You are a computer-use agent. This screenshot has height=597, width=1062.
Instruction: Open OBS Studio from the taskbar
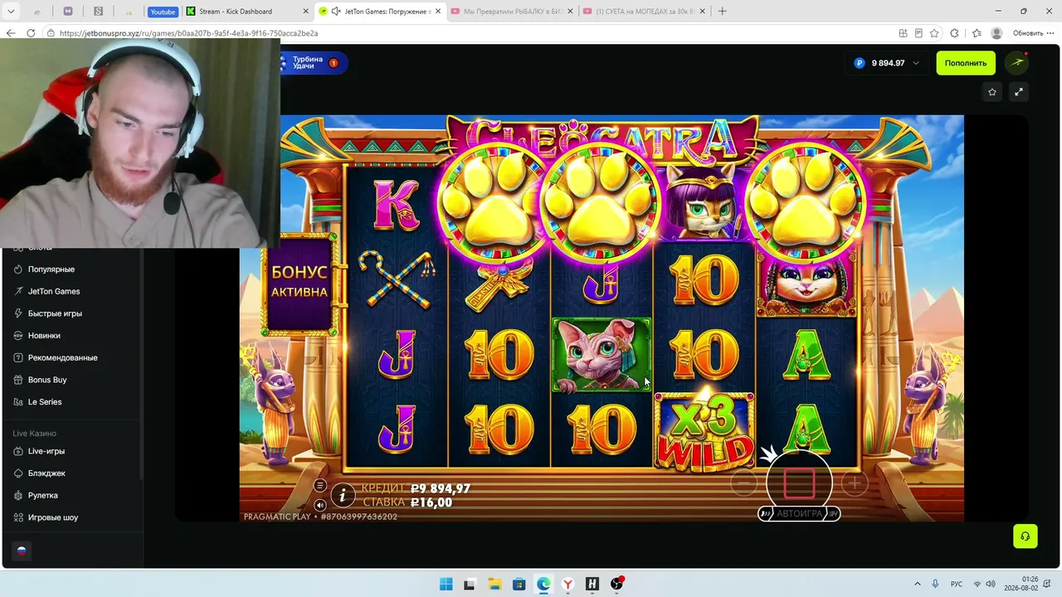[x=616, y=584]
